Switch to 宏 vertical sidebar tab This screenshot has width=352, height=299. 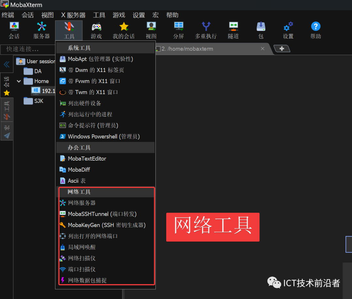[7, 131]
